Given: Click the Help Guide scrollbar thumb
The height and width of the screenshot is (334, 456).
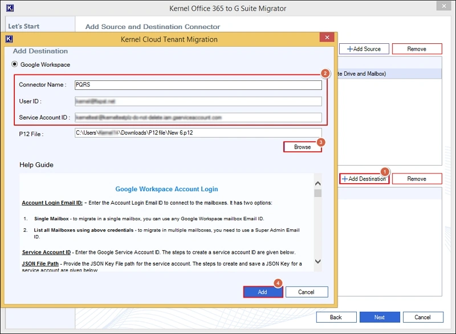Looking at the screenshot, I should click(318, 193).
